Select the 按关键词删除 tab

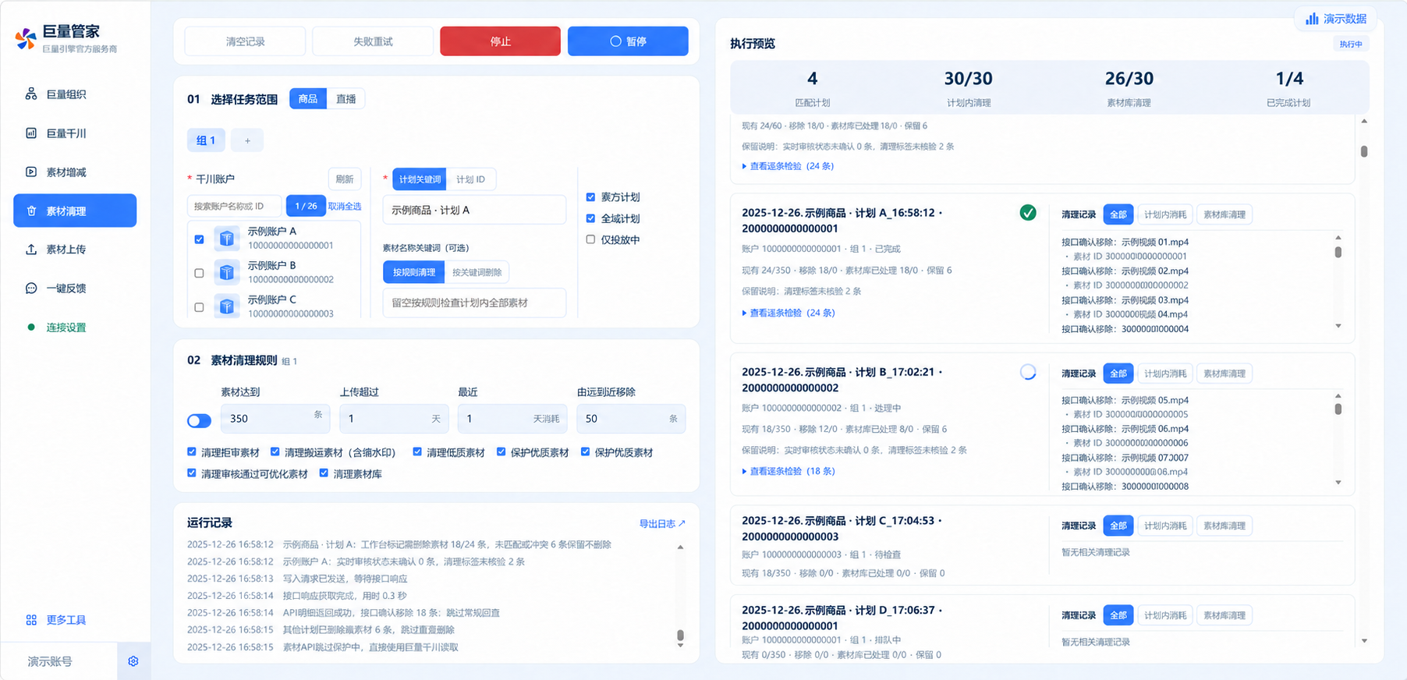point(477,272)
